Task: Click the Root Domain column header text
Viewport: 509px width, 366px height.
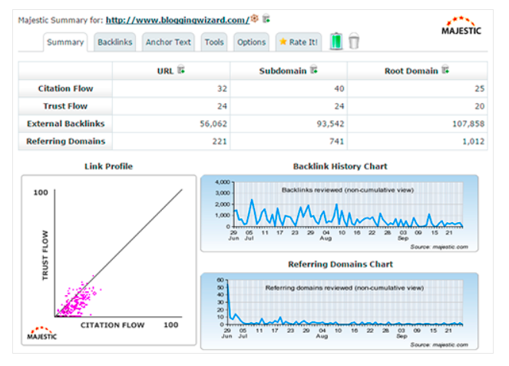Action: point(411,71)
